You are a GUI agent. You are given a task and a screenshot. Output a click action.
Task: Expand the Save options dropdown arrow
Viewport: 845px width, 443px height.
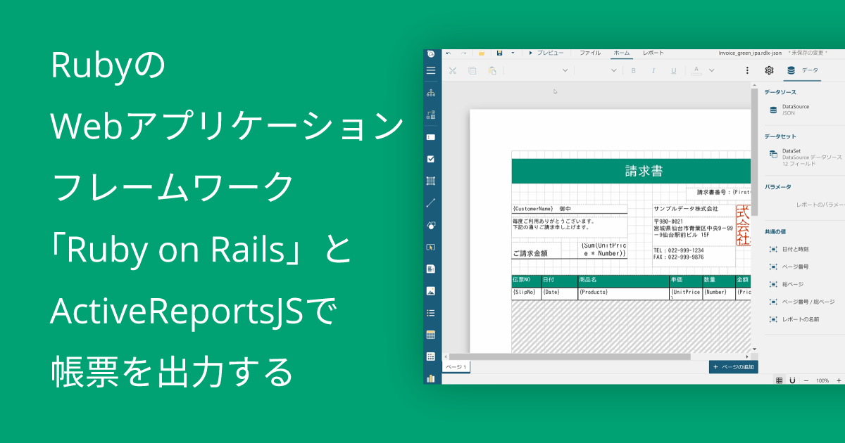point(513,53)
